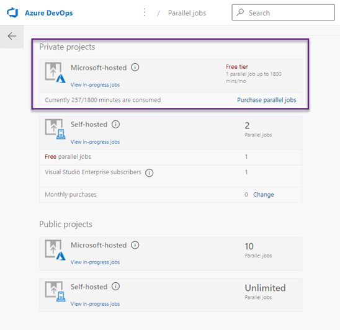Image resolution: width=340 pixels, height=330 pixels.
Task: Show info for public Microsoft-hosted jobs
Action: tap(135, 245)
